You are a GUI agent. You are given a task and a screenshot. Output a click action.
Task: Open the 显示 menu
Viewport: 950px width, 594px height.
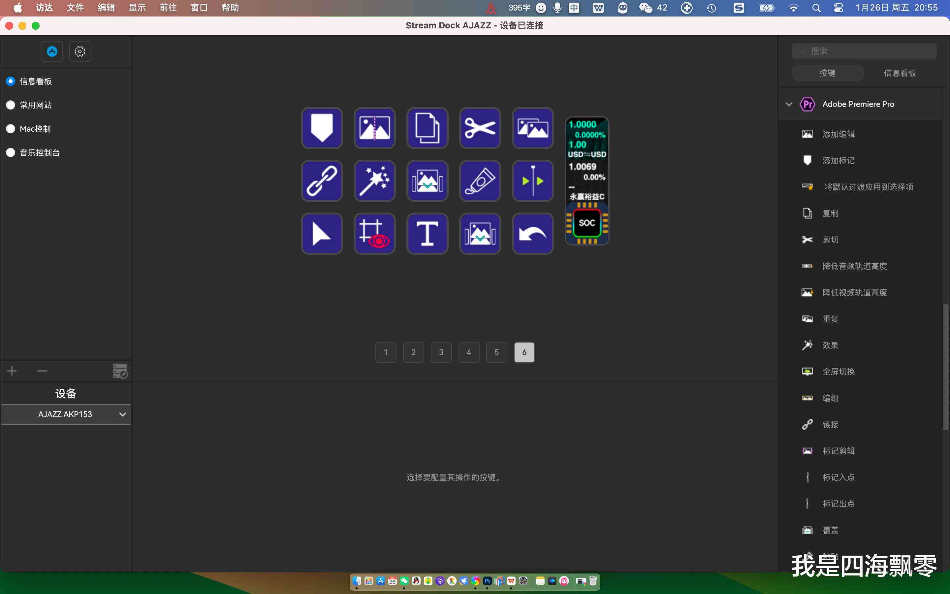pos(137,8)
